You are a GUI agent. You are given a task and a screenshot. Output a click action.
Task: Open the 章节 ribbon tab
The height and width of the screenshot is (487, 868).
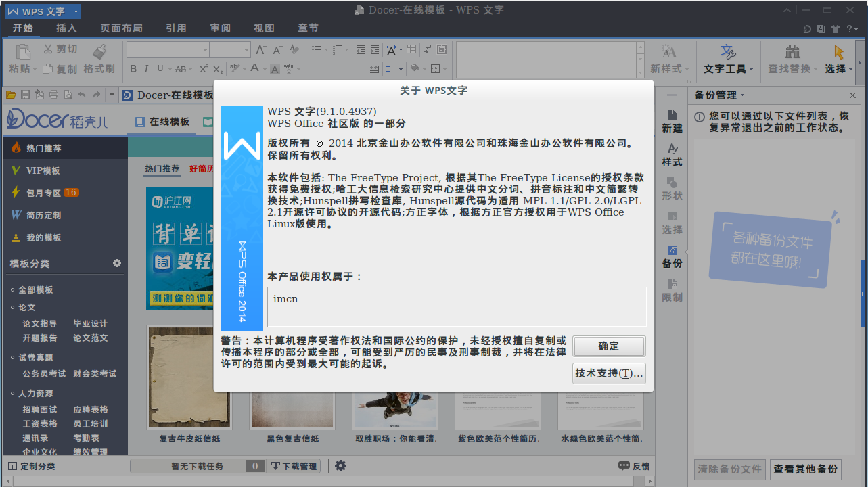click(x=308, y=28)
